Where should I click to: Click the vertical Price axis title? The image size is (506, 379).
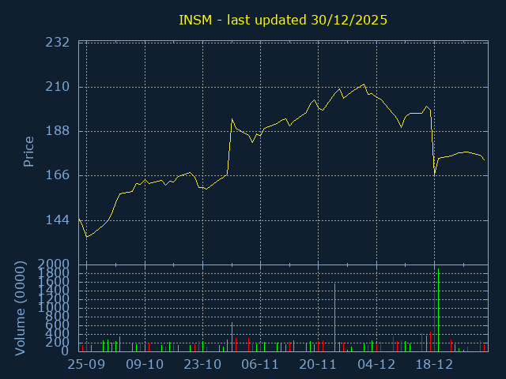28,152
